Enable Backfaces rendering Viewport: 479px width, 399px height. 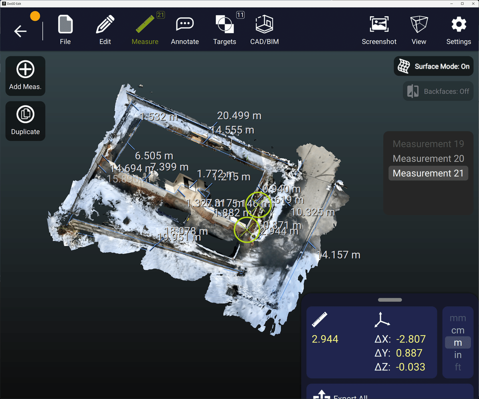pos(437,91)
